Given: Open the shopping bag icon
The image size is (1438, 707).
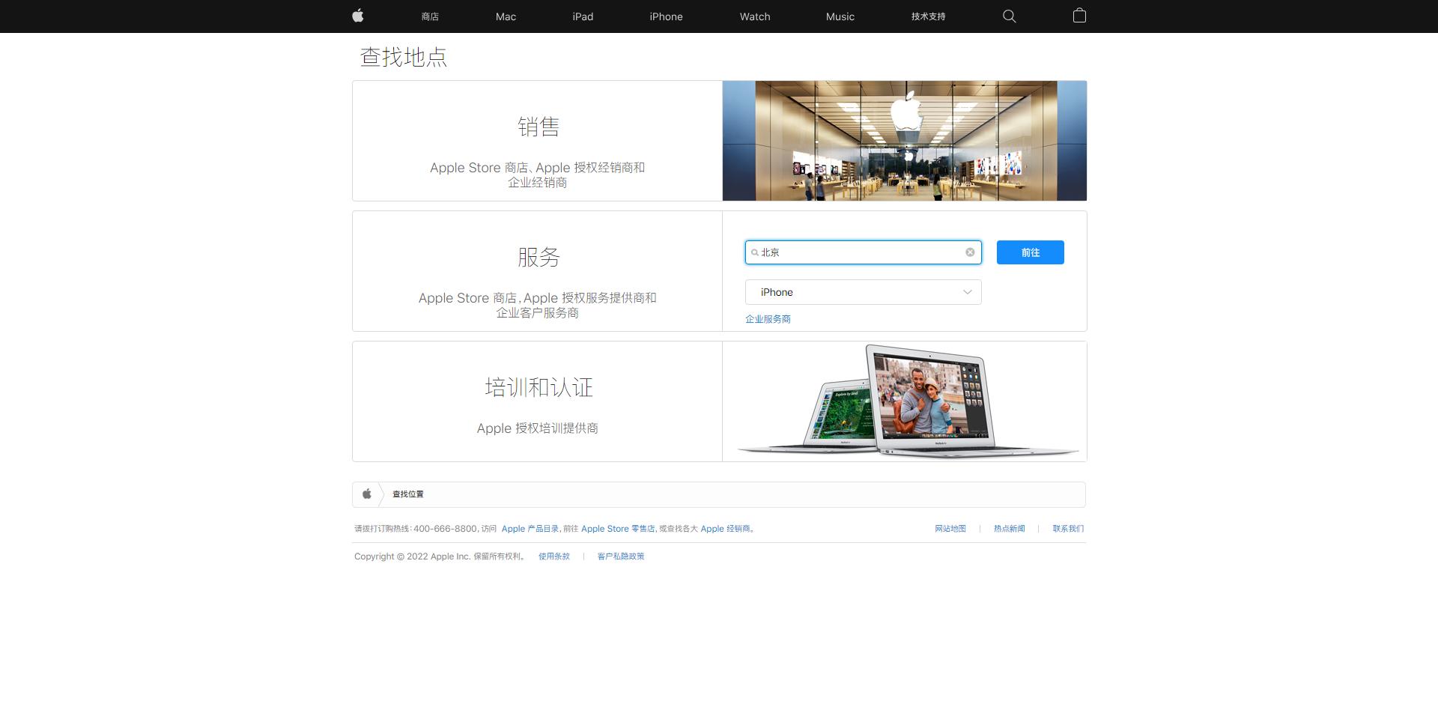Looking at the screenshot, I should point(1079,16).
